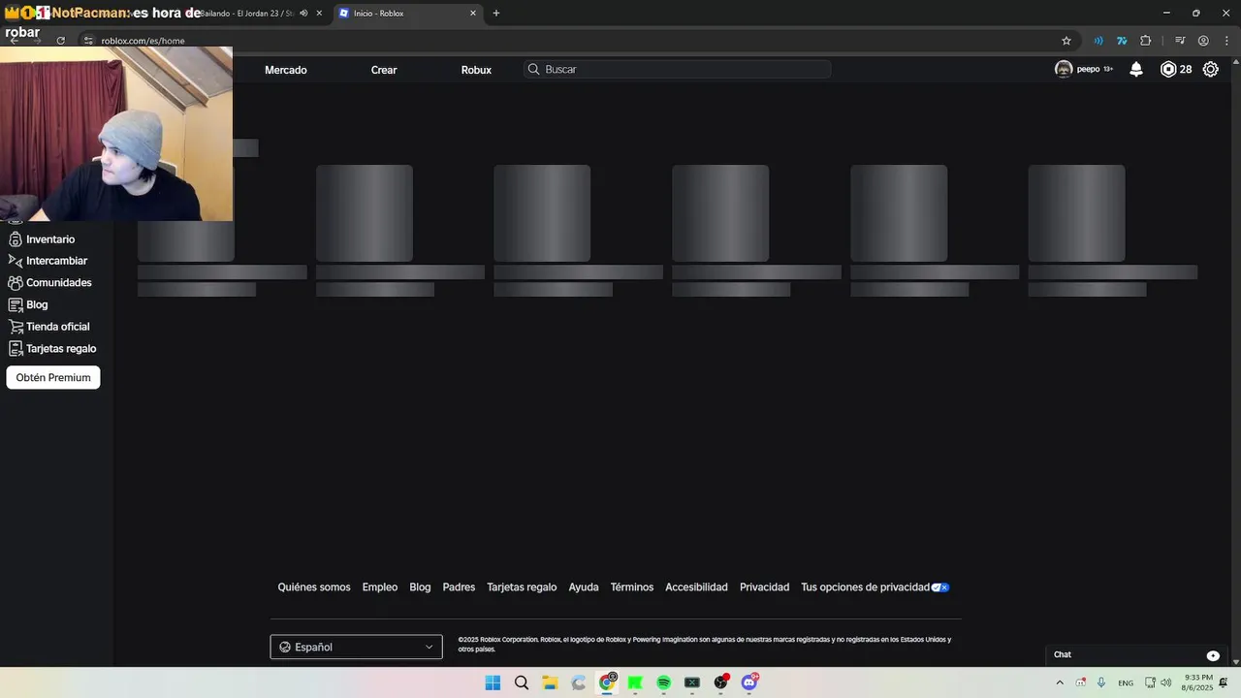Open the Chrome three-dot menu
Viewport: 1241px width, 698px height.
click(x=1226, y=41)
